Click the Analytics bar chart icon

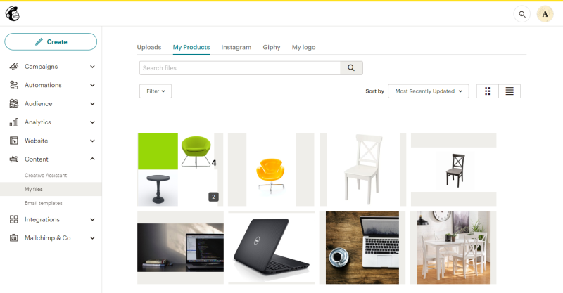tap(14, 122)
